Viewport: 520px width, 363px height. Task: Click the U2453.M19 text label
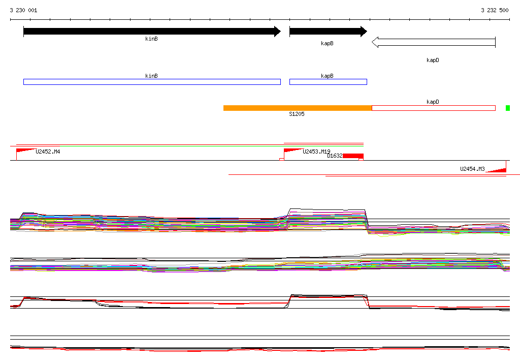point(316,152)
